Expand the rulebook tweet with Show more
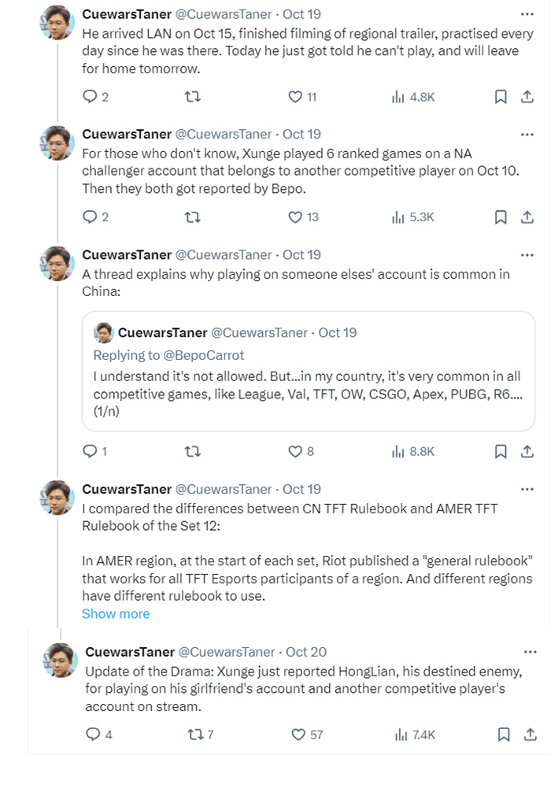Viewport: 551px width, 785px height. [116, 613]
